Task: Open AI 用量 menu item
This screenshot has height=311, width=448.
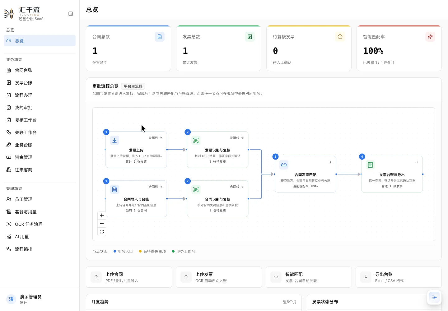Action: 40,237
